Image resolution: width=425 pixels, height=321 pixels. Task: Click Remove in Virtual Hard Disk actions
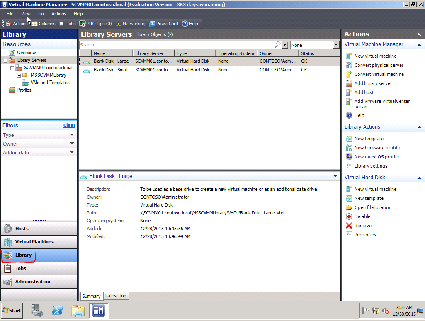pos(359,226)
